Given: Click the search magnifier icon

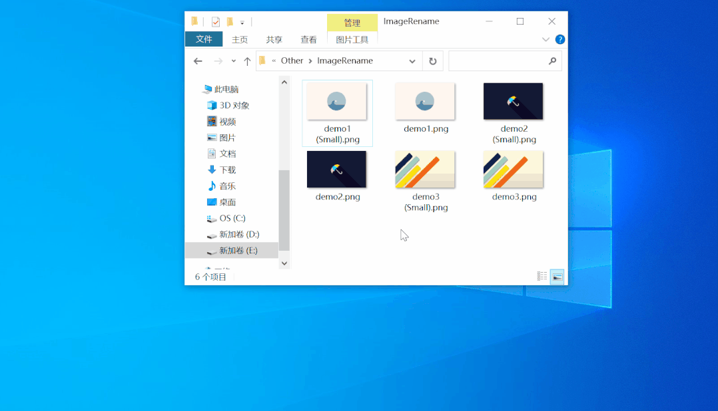Looking at the screenshot, I should 552,61.
